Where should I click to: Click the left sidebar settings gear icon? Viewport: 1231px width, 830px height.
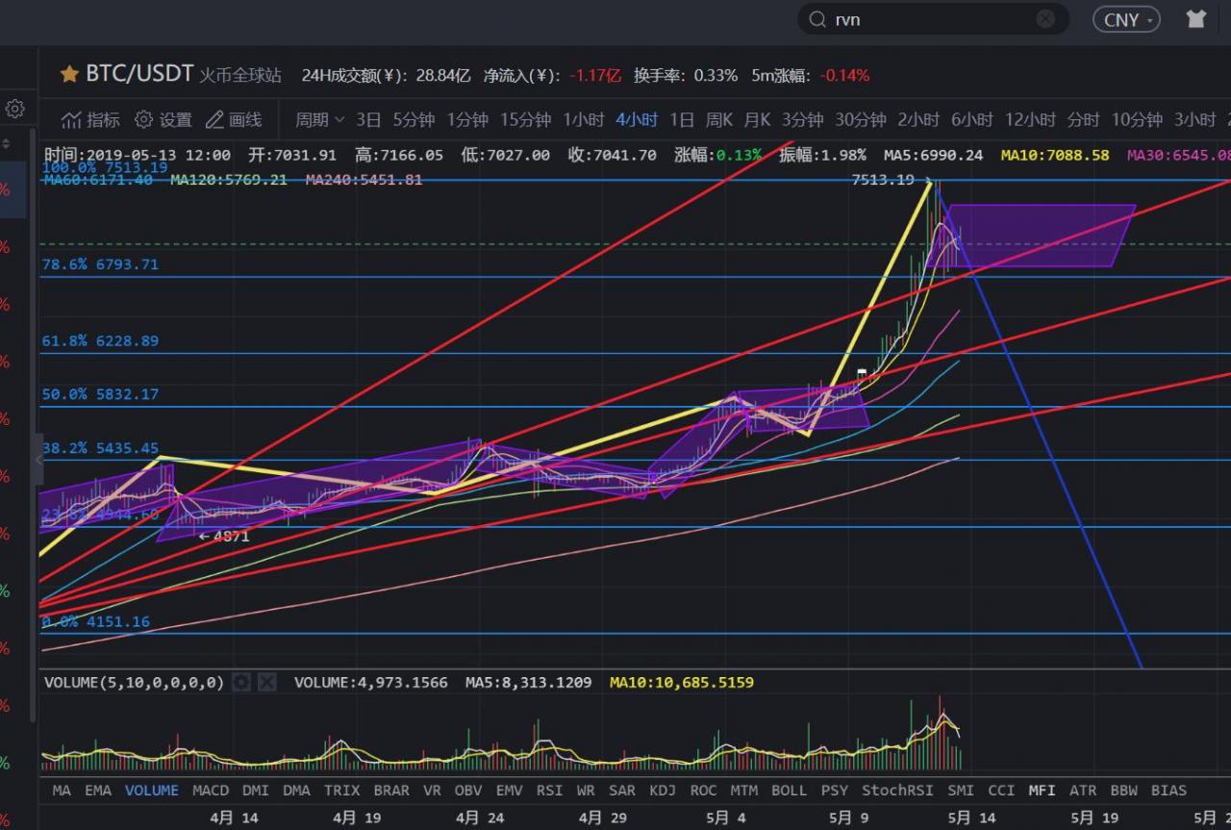14,108
